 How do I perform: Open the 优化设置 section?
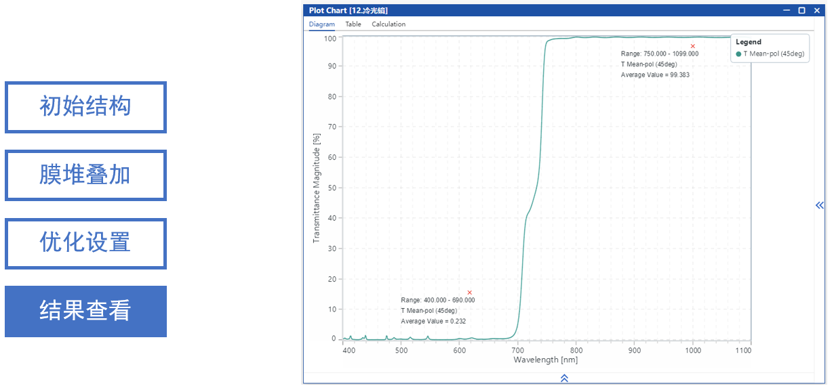click(x=85, y=243)
